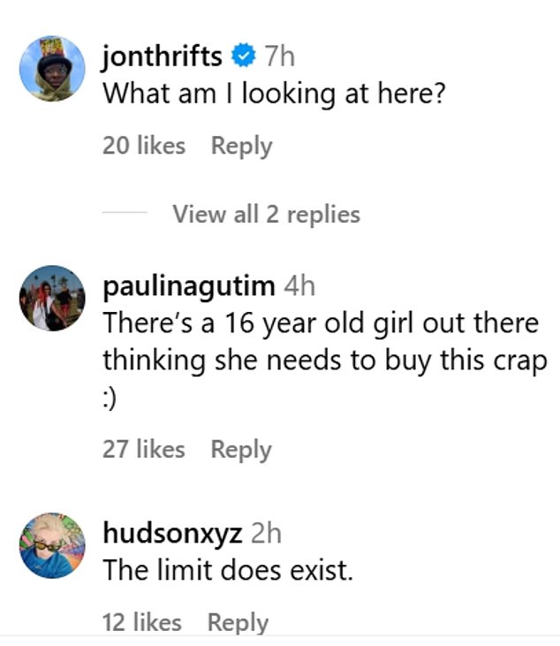View the 12 likes list
Viewport: 560px width, 646px height.
point(142,622)
